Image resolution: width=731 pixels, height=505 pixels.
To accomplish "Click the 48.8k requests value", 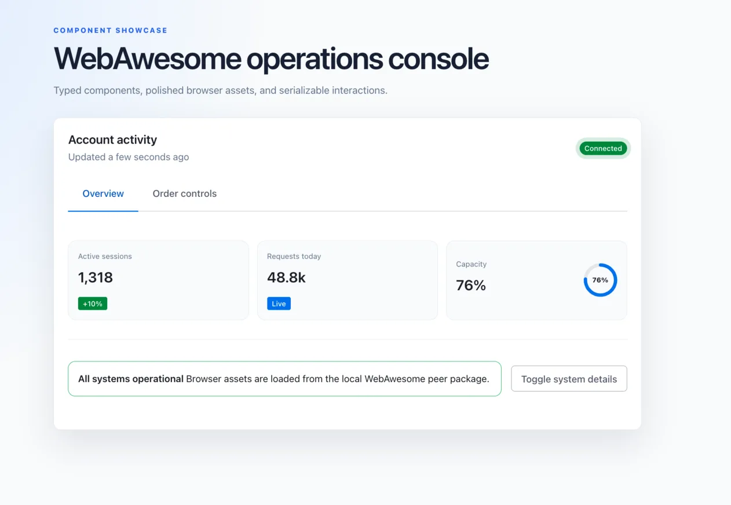I will pos(286,277).
